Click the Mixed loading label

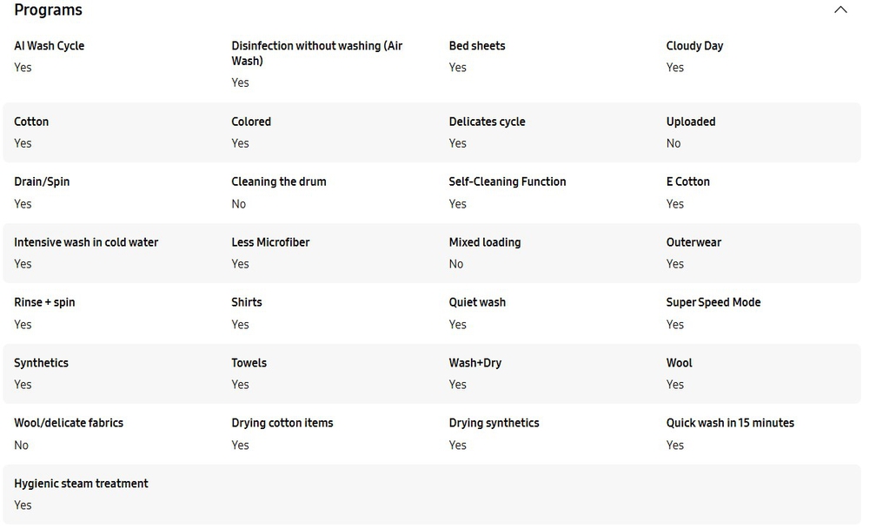click(485, 242)
